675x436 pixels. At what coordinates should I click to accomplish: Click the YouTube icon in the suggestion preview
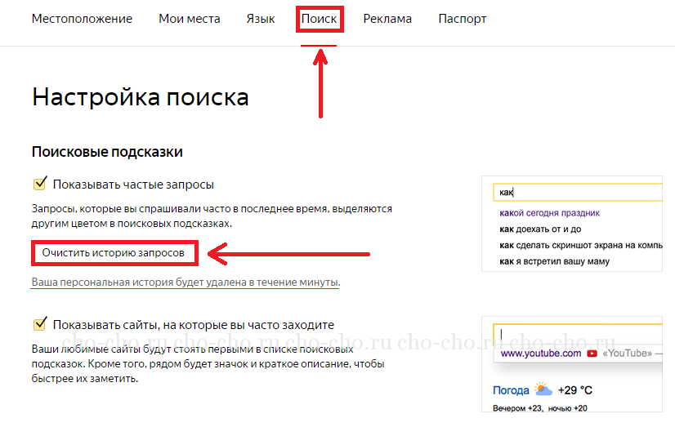pyautogui.click(x=592, y=354)
